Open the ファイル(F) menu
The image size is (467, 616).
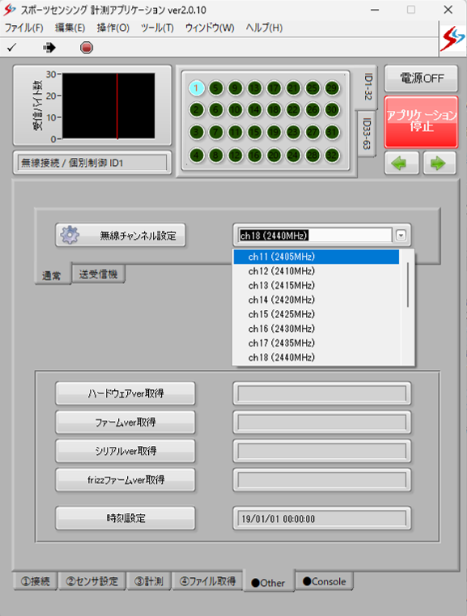click(24, 28)
